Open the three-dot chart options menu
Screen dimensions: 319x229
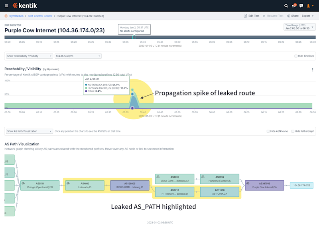tap(313, 70)
